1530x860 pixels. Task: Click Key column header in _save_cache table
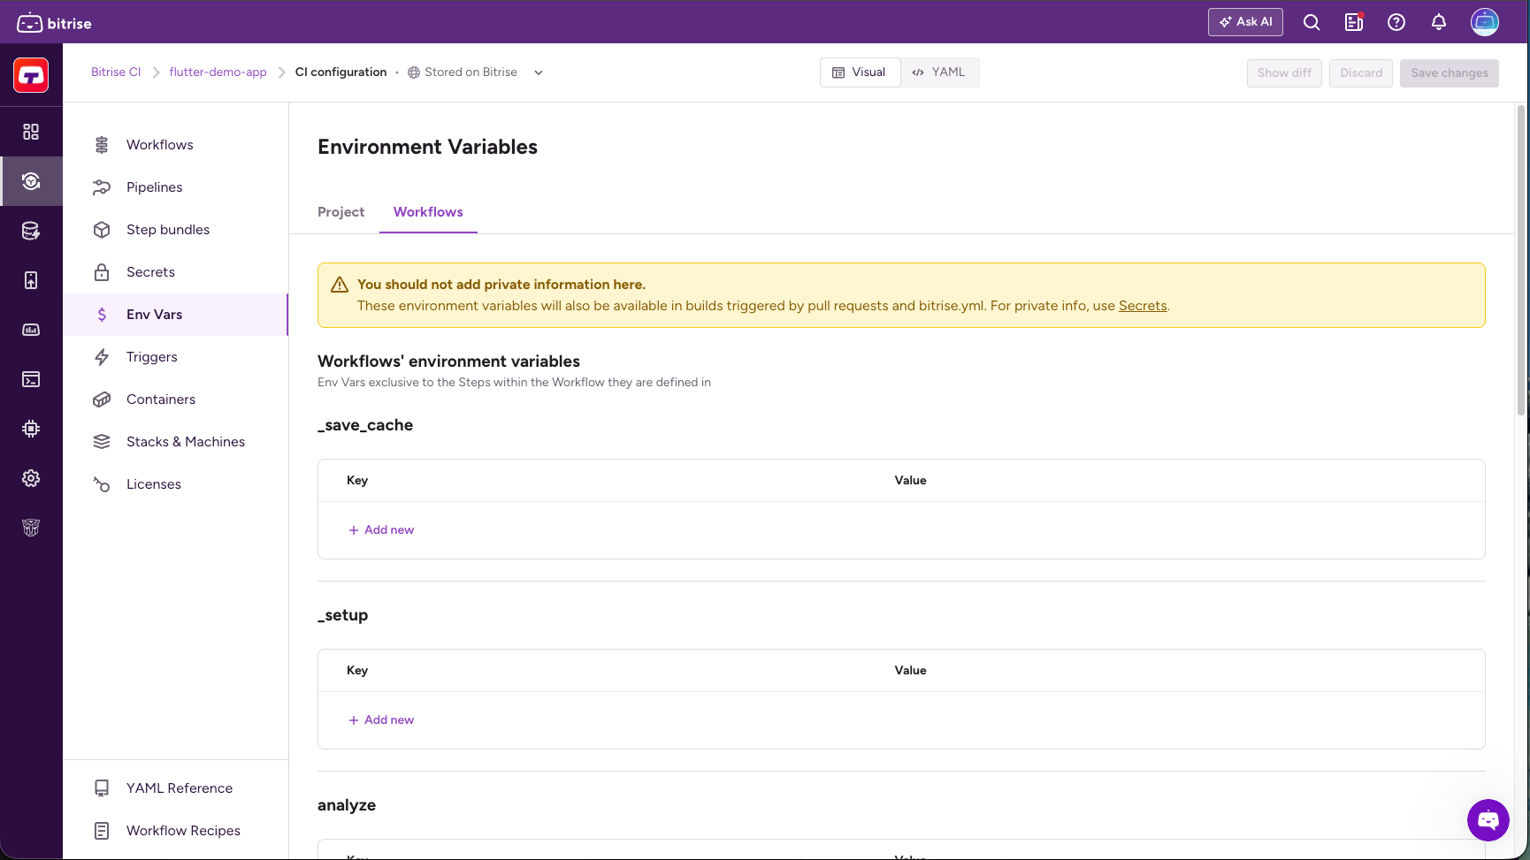tap(357, 481)
